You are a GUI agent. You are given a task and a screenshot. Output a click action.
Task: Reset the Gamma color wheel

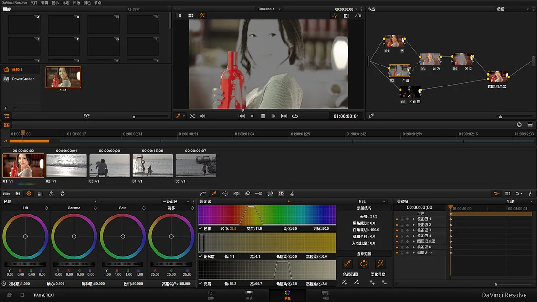[95, 208]
